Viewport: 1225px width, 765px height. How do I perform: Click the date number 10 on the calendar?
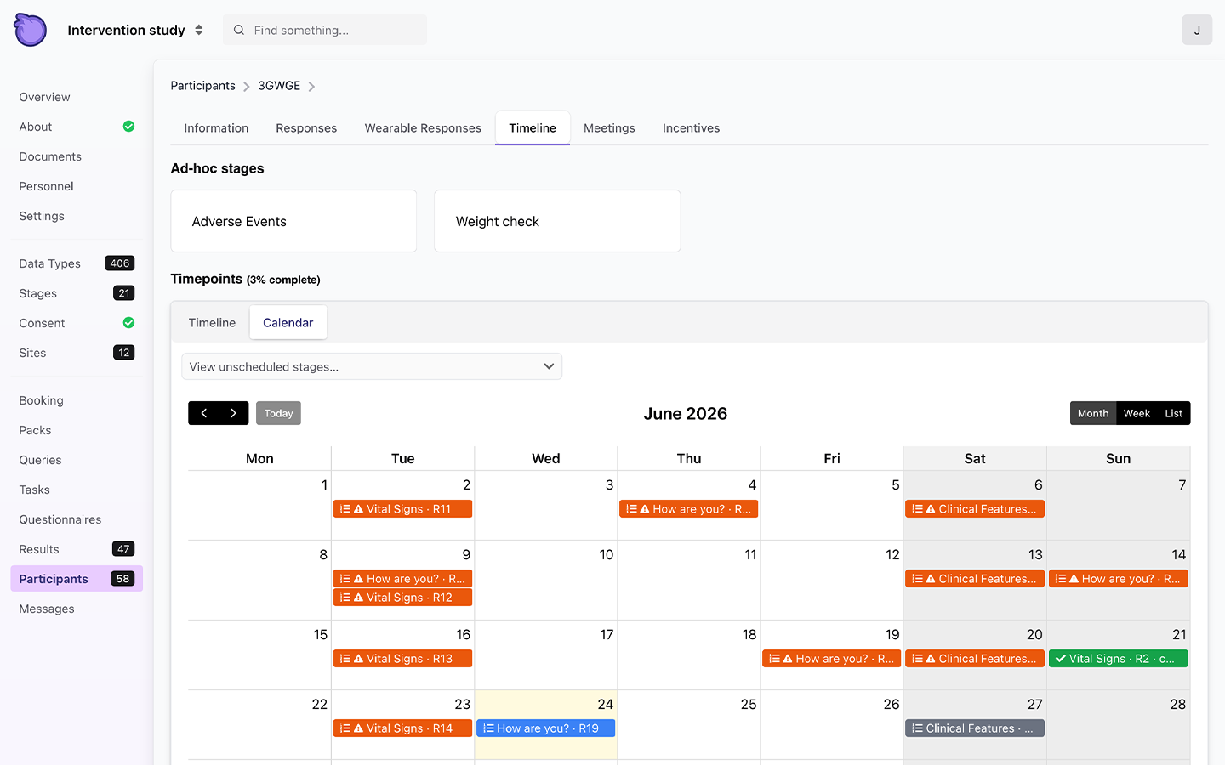pyautogui.click(x=606, y=554)
